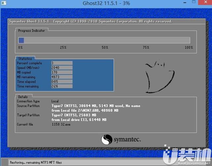Click the Target Partition label
This screenshot has height=166, width=212.
tap(28, 115)
